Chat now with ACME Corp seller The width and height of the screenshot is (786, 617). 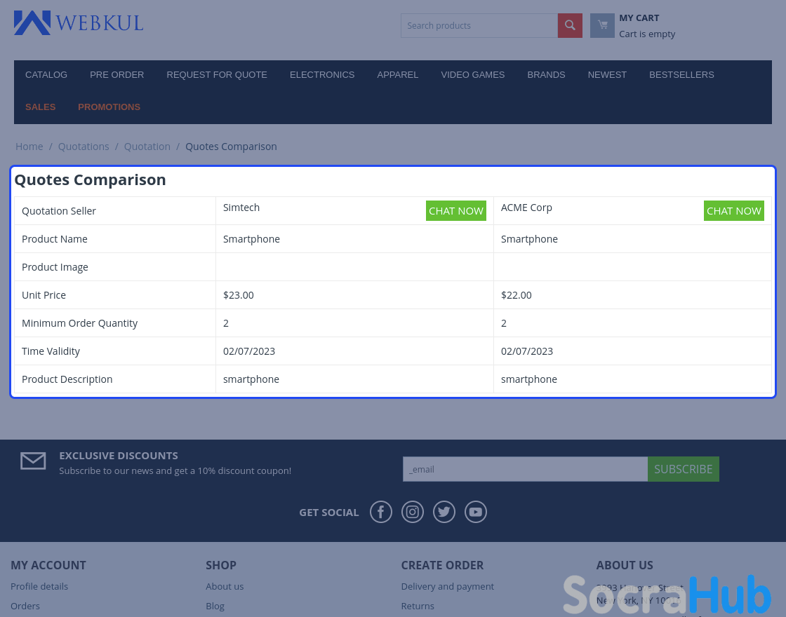tap(734, 211)
